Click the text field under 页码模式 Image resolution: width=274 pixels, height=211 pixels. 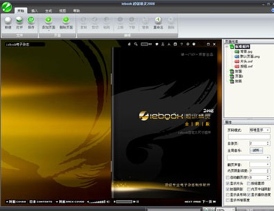pyautogui.click(x=249, y=137)
